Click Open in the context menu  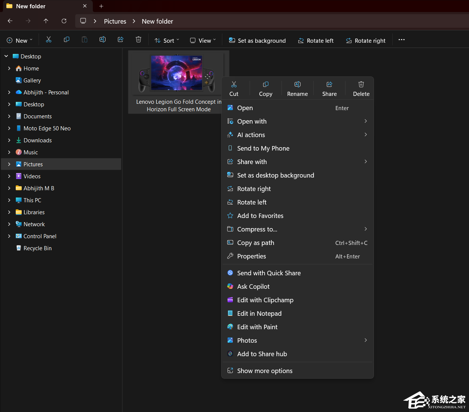tap(298, 108)
